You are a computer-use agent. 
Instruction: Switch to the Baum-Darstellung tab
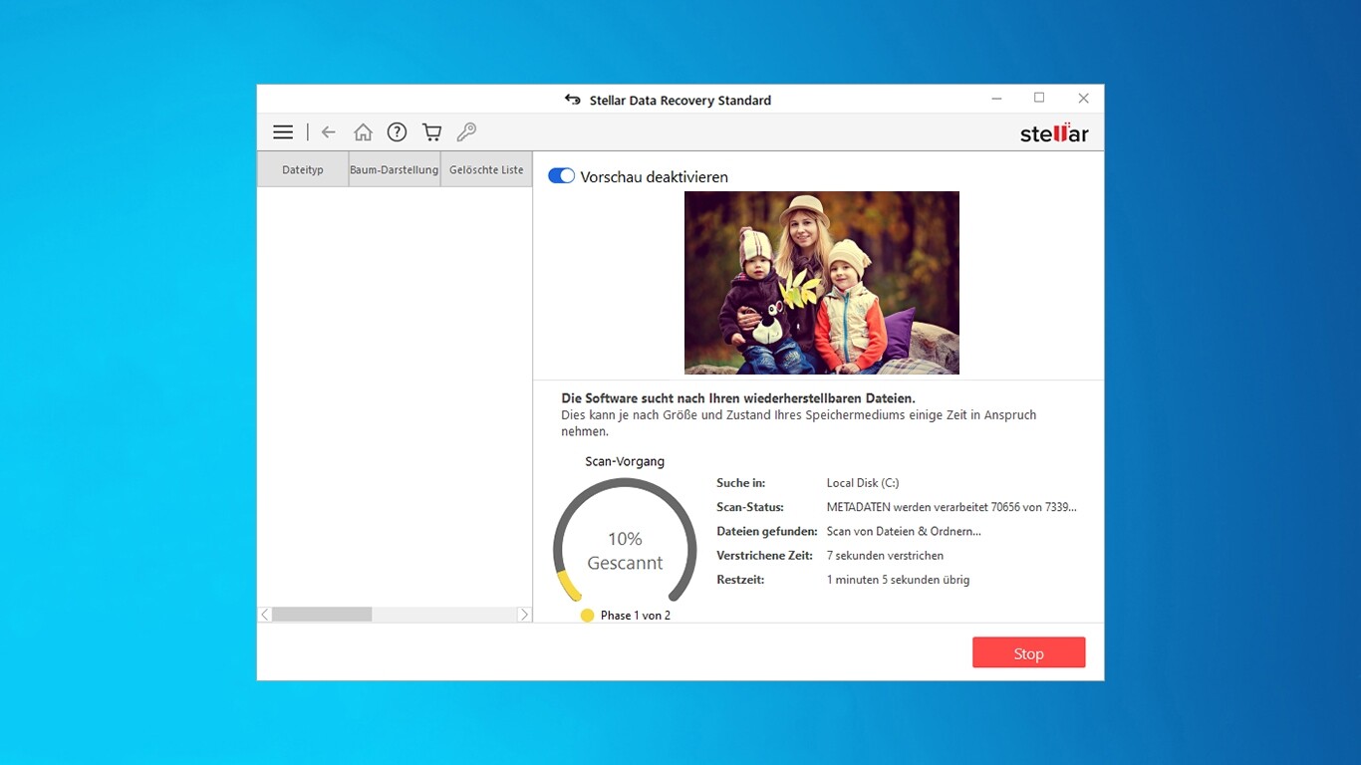point(395,169)
